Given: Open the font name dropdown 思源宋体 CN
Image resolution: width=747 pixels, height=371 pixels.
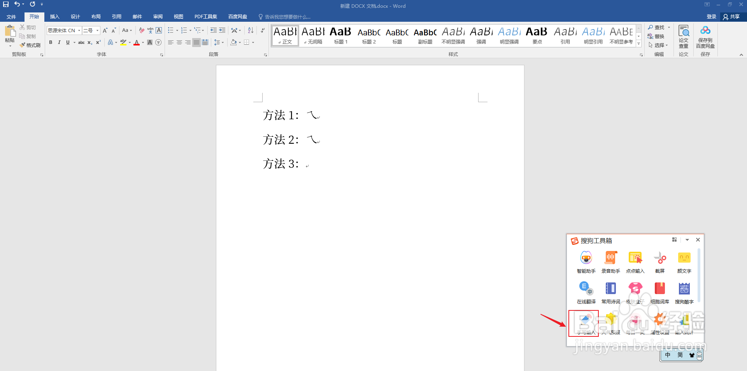Looking at the screenshot, I should (79, 30).
